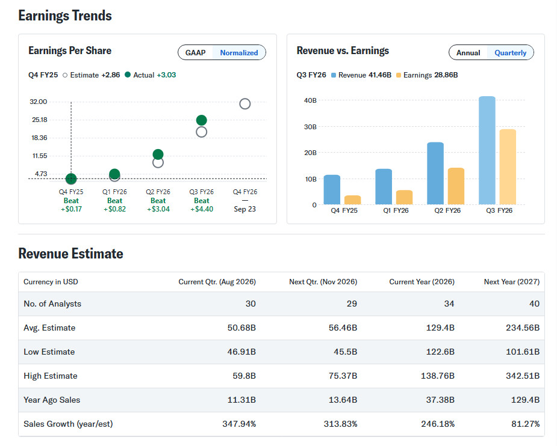The image size is (557, 446).
Task: Click the Q3 FY26 hollow estimate circle
Action: pos(201,132)
